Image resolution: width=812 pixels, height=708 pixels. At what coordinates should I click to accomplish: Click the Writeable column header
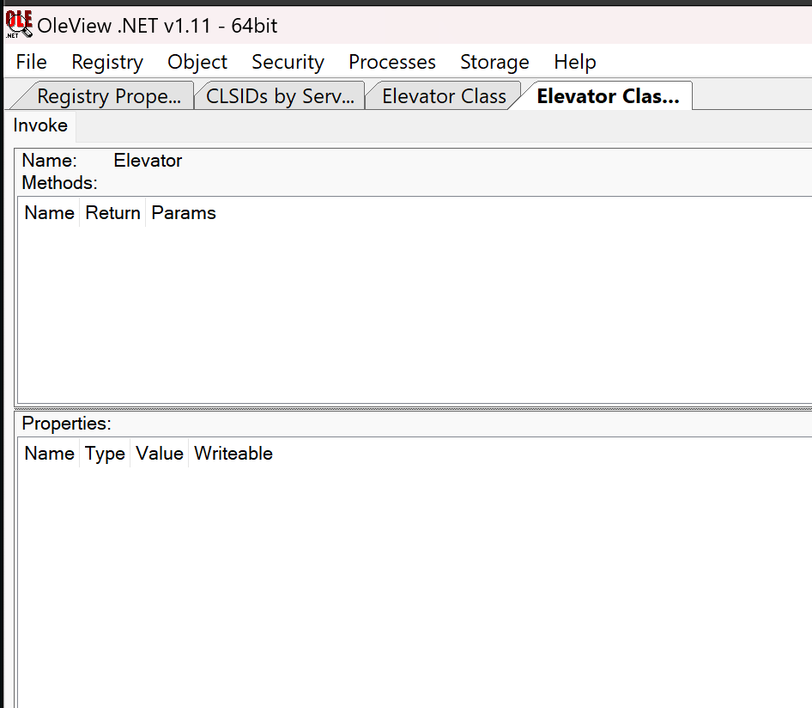233,454
